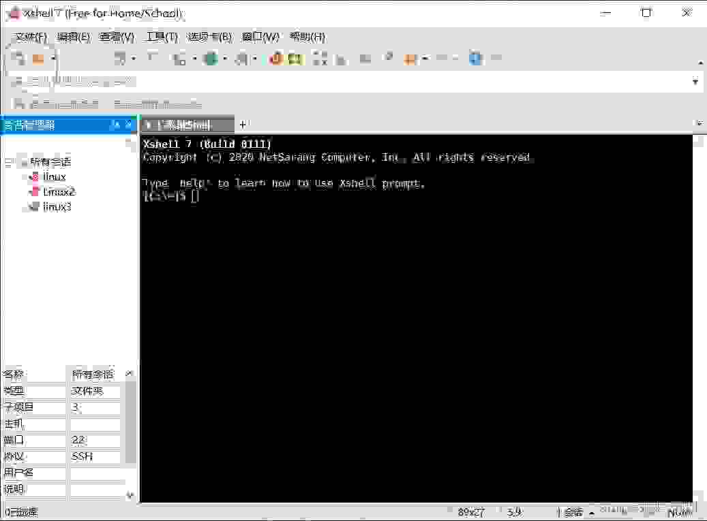Click inside the address bar host field

point(356,82)
